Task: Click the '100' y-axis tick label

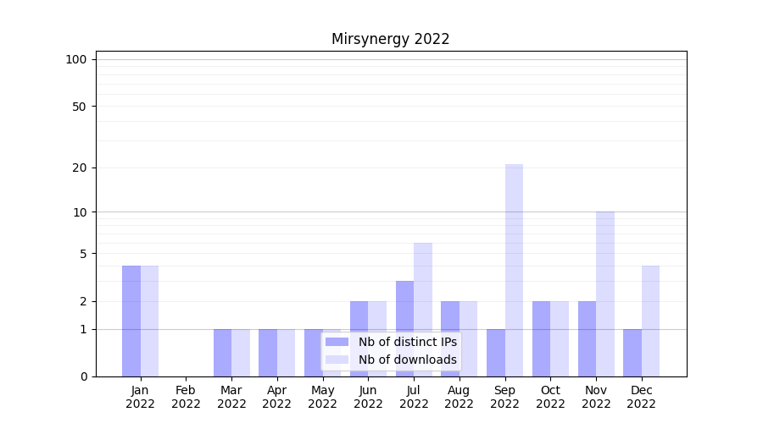Action: (76, 59)
